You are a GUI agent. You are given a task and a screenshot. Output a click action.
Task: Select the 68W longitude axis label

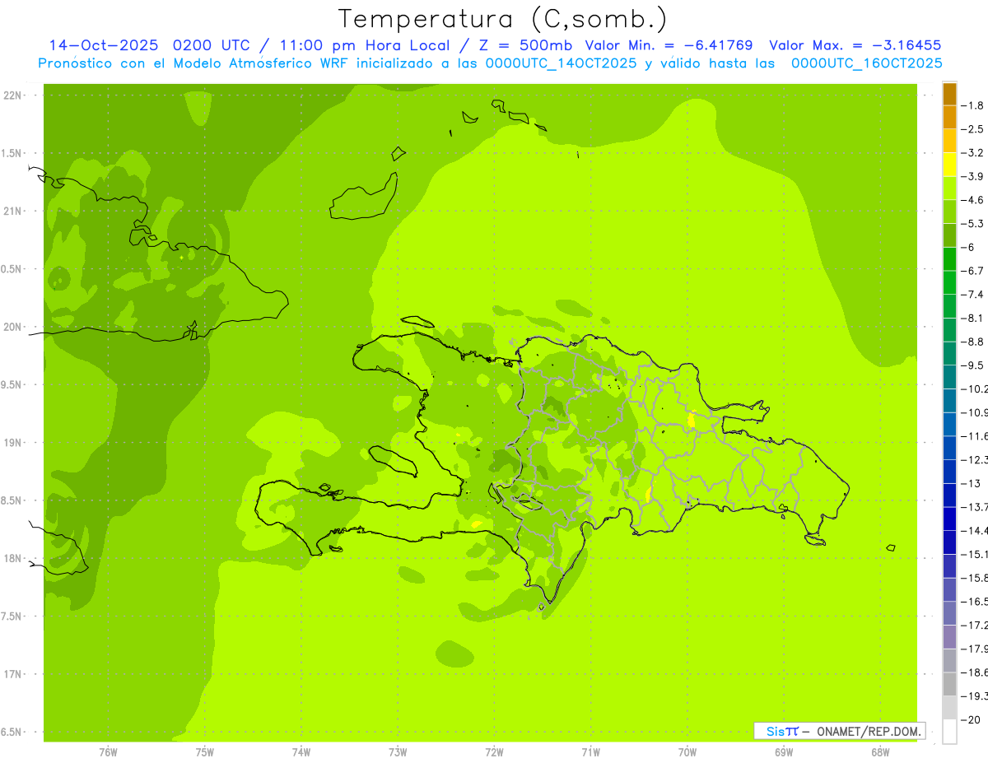tap(879, 751)
